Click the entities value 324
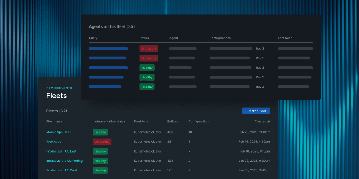Screen dimensions: 359x179 coord(170,161)
